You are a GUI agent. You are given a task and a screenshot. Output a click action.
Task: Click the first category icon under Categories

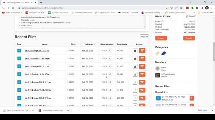158,53
